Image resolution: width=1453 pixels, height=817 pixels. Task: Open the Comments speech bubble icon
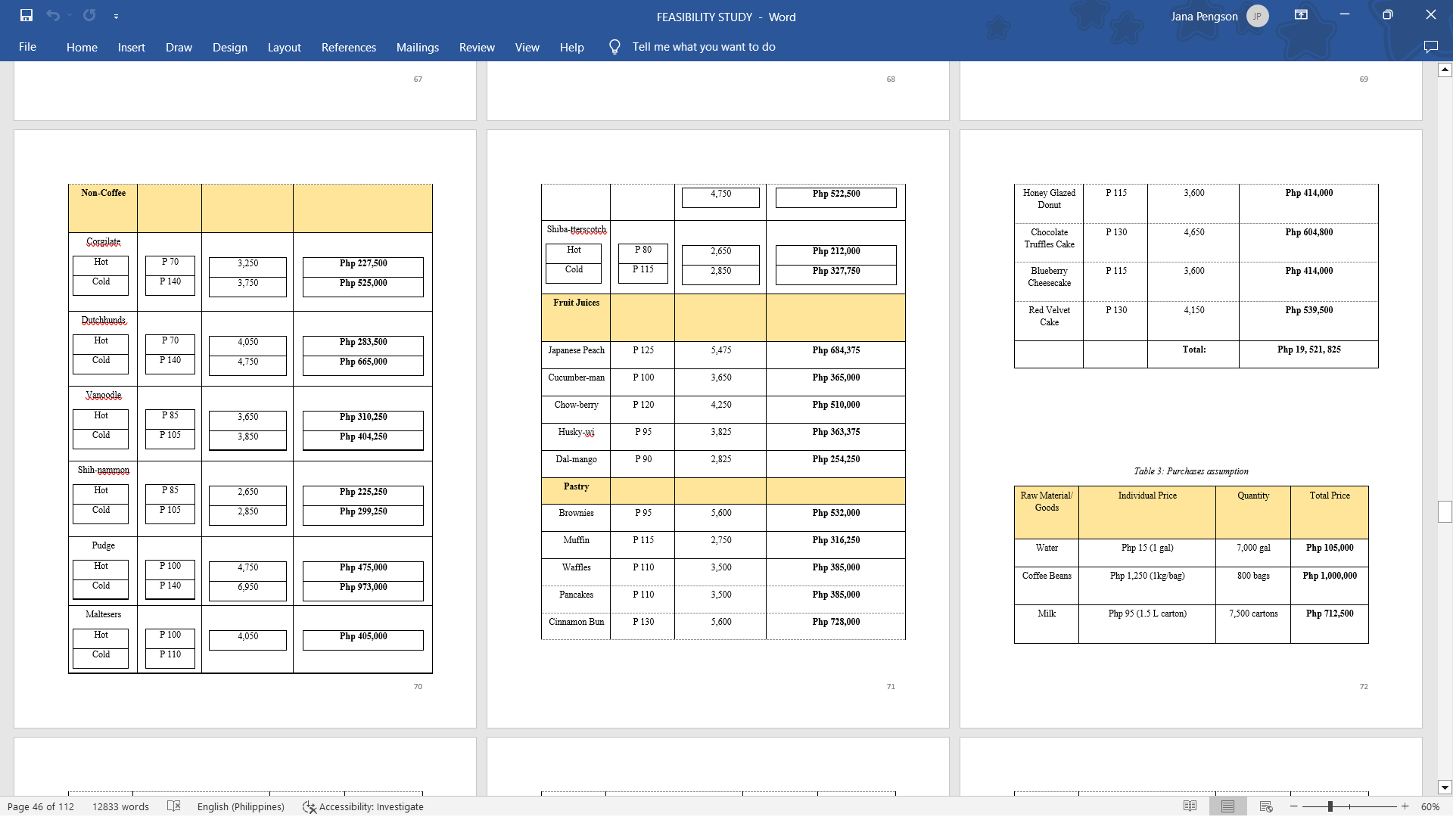tap(1430, 47)
